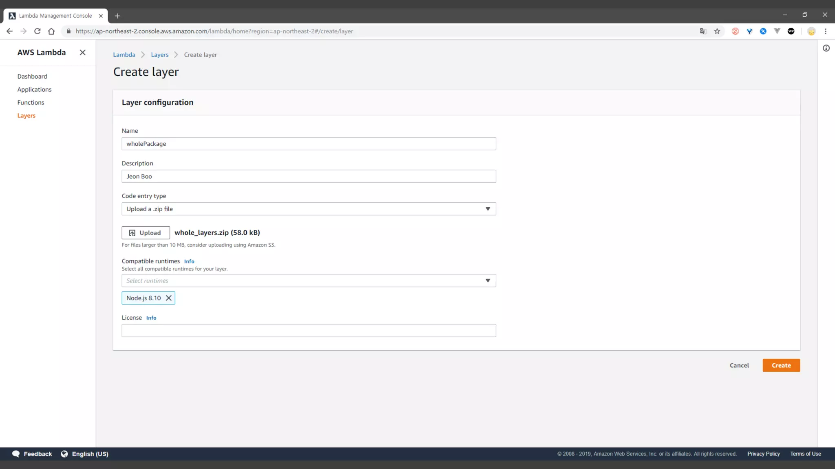The height and width of the screenshot is (469, 835).
Task: Click the translate page icon in the address bar
Action: [x=703, y=31]
